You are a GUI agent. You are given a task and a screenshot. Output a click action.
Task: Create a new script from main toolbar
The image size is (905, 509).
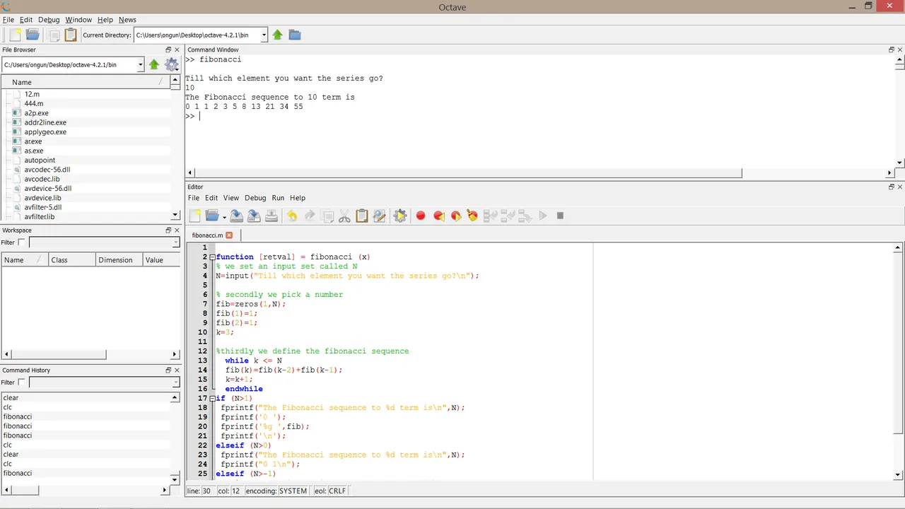point(15,35)
